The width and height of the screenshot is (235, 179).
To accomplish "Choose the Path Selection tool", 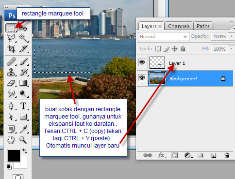I will click(x=11, y=117).
